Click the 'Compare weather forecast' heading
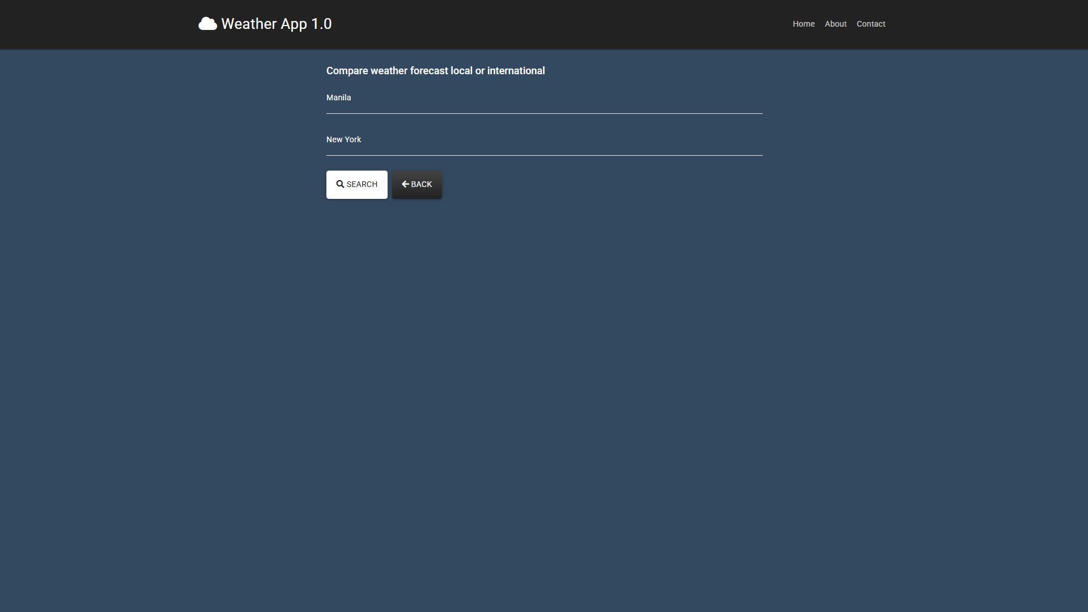Viewport: 1088px width, 612px height. tap(435, 71)
